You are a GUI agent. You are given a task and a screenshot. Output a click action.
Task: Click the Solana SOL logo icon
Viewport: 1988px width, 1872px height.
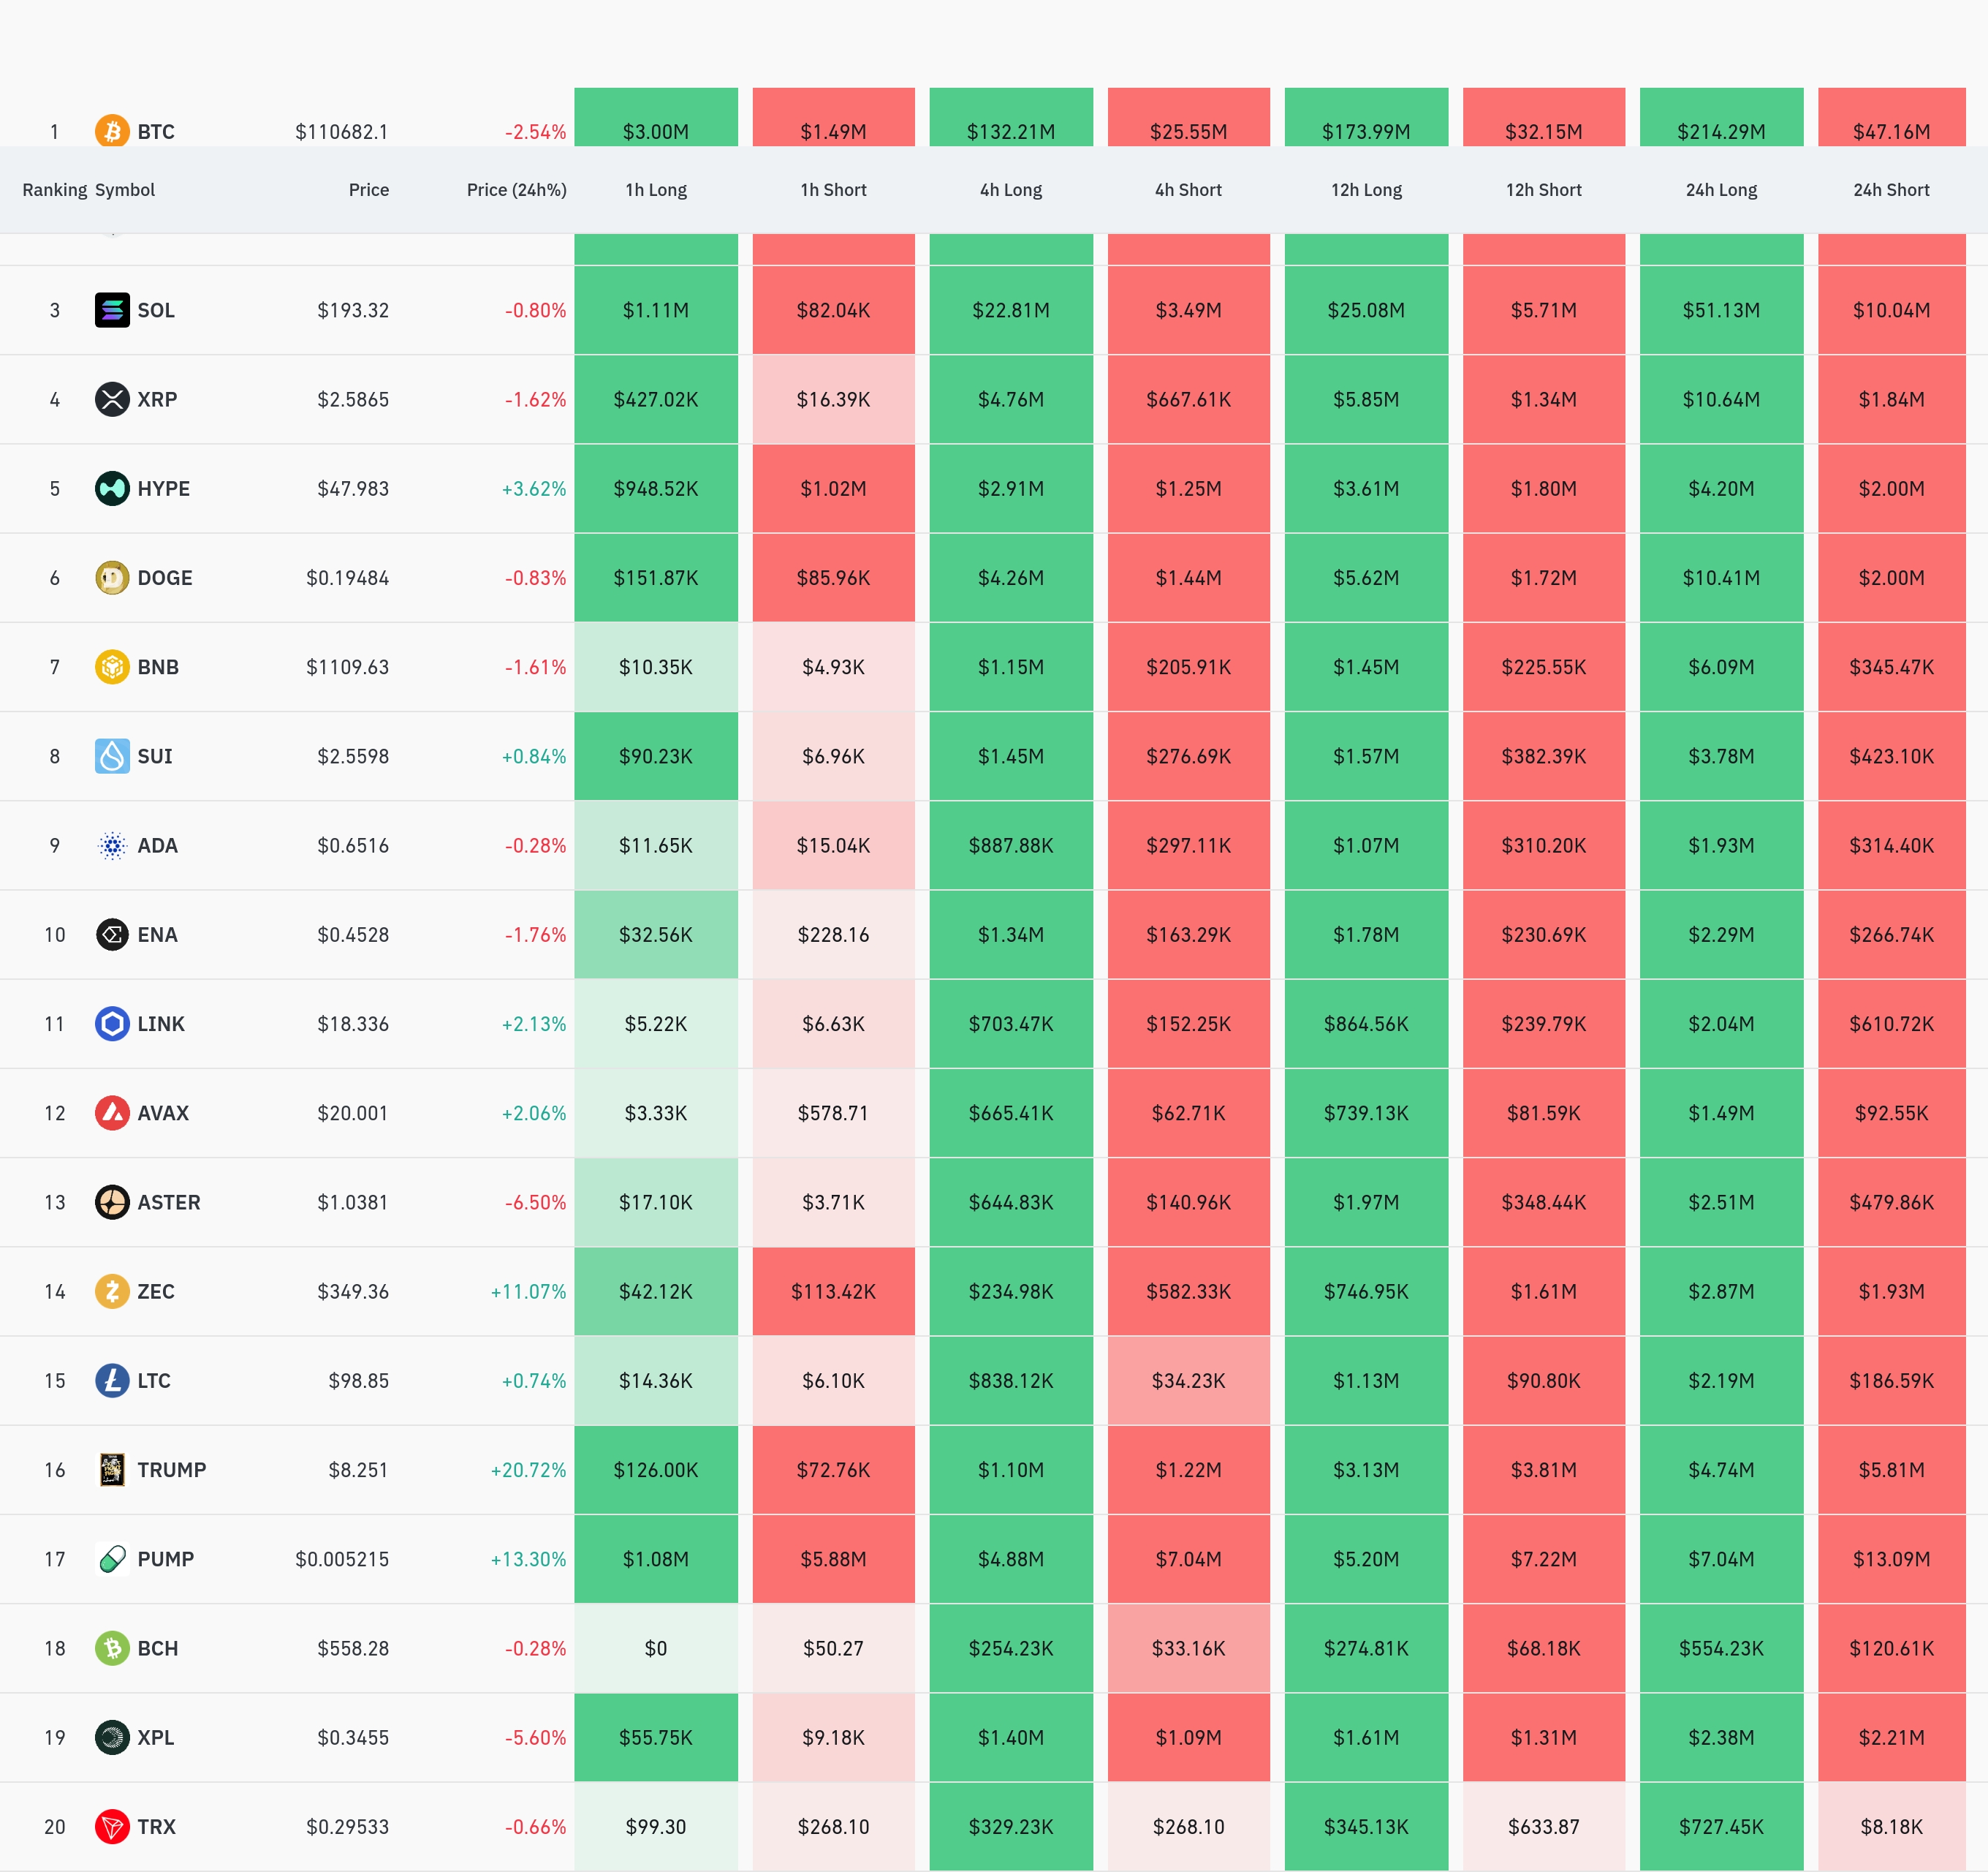pyautogui.click(x=112, y=310)
